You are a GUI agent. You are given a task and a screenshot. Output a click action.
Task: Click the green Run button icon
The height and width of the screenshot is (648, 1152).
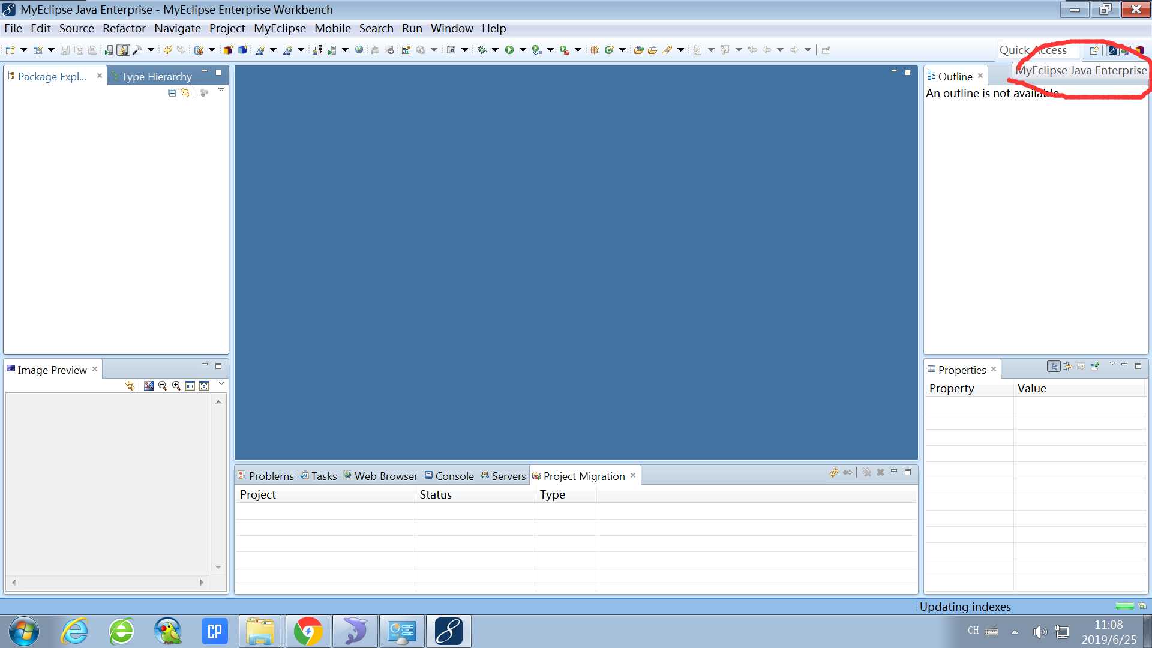509,50
